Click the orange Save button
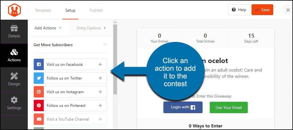The width and height of the screenshot is (293, 130). 262,10
